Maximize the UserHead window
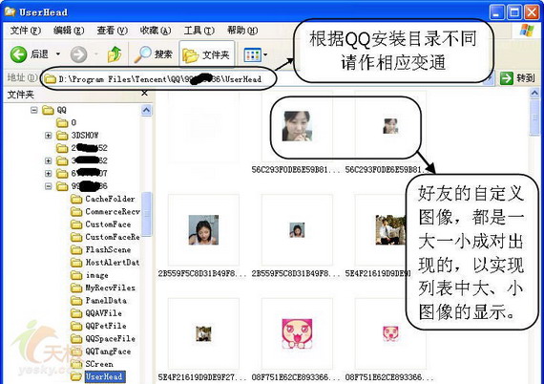Screen dimensions: 544x384 tap(514, 12)
